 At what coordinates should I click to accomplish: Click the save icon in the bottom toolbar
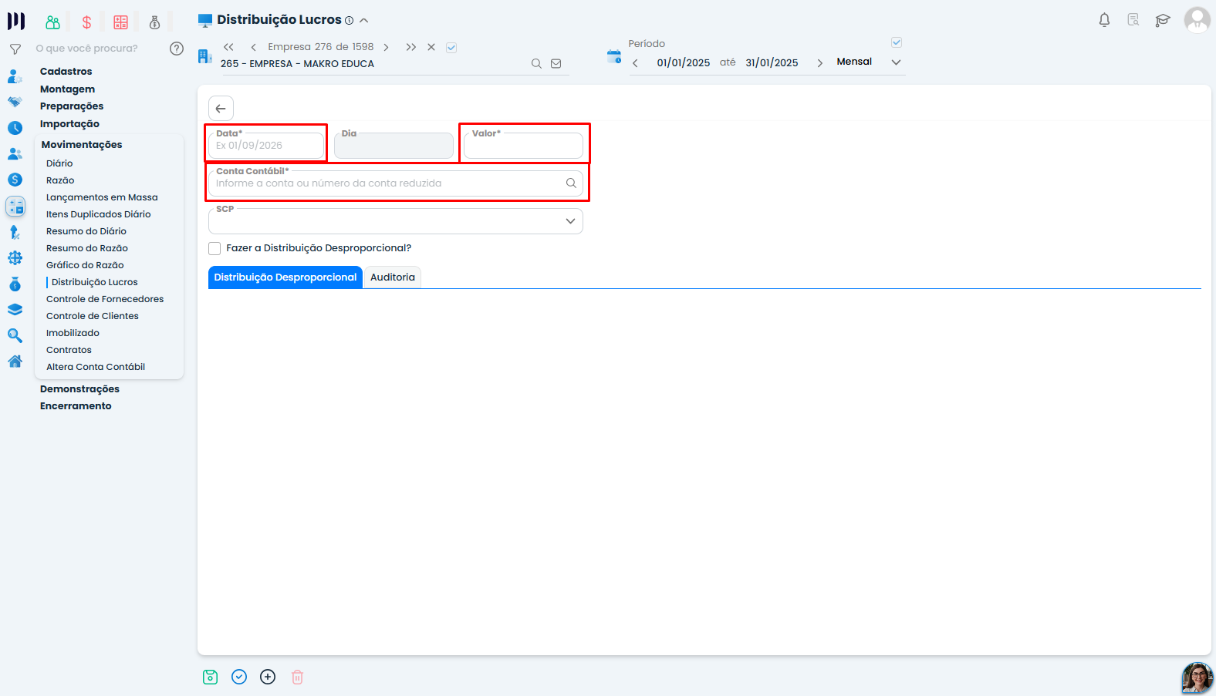(210, 677)
